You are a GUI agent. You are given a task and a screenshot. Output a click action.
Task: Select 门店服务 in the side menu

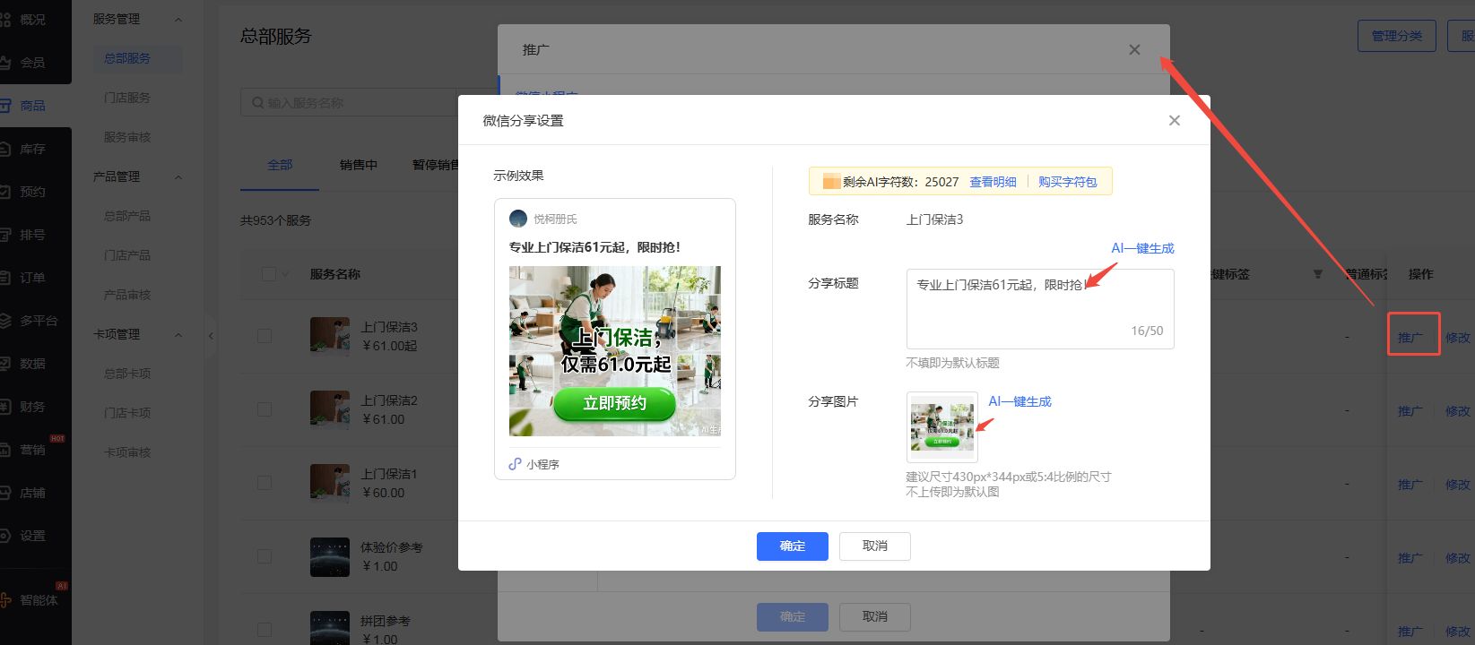[x=127, y=98]
